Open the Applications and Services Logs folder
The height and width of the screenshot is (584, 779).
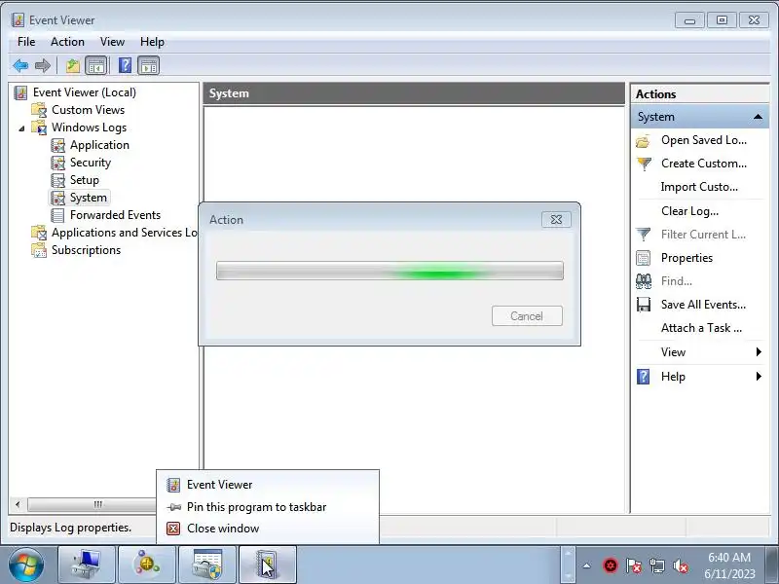pos(124,233)
